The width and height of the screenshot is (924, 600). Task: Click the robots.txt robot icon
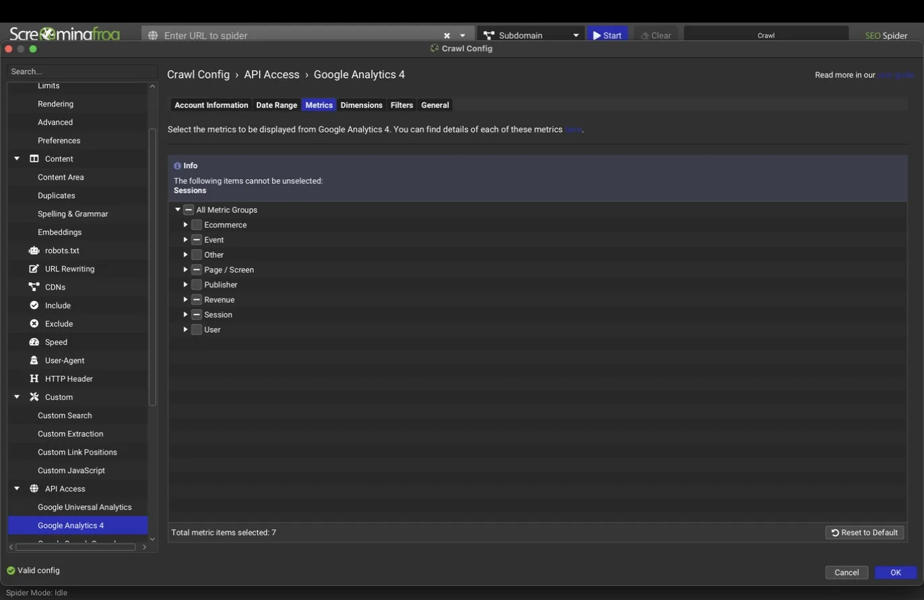34,251
